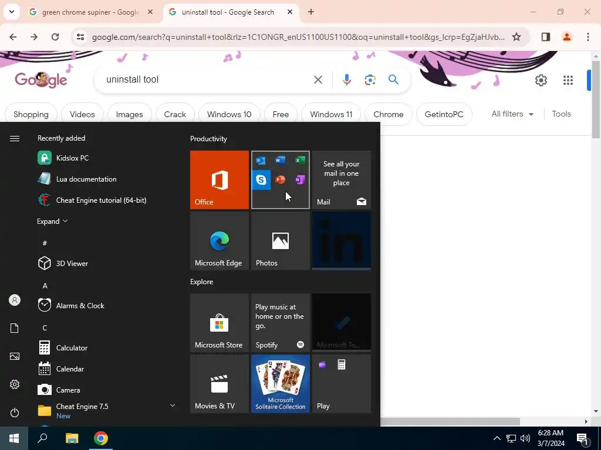Open Google quick settings gear
The height and width of the screenshot is (450, 601).
pyautogui.click(x=541, y=80)
